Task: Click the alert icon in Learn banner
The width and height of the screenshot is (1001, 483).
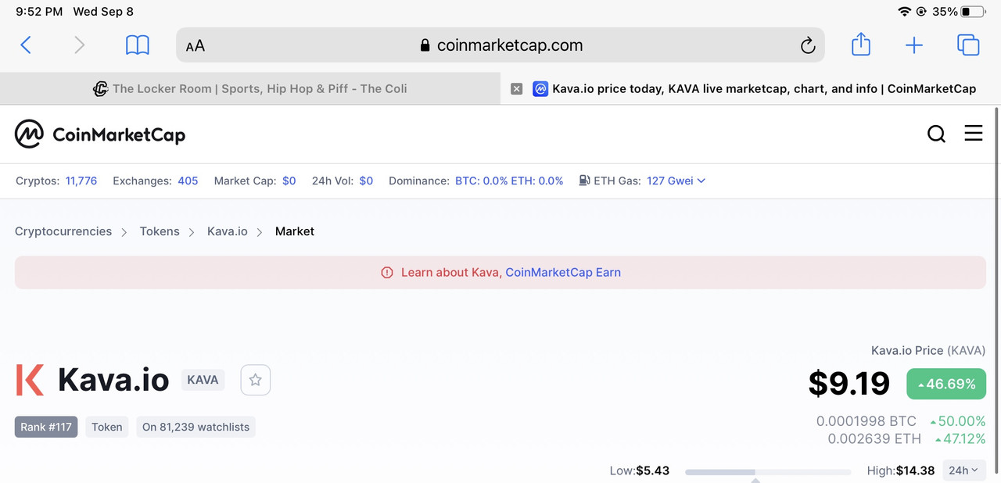Action: pos(386,273)
